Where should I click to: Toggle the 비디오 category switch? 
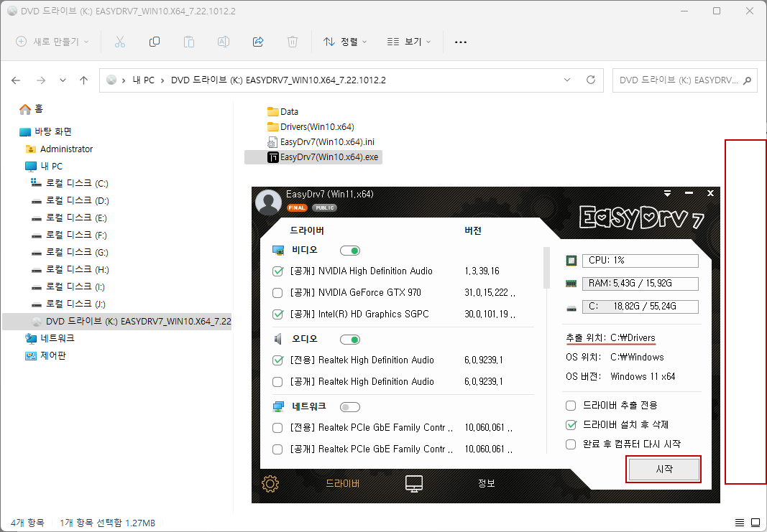click(350, 251)
